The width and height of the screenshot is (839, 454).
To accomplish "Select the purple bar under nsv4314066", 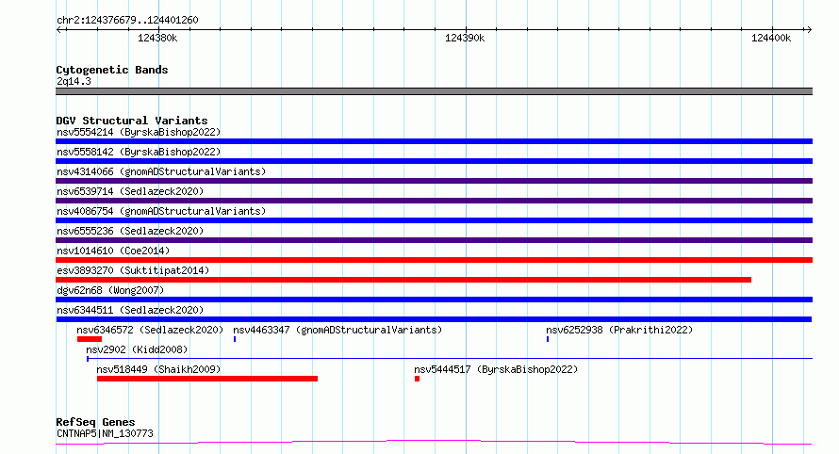I will pos(434,181).
